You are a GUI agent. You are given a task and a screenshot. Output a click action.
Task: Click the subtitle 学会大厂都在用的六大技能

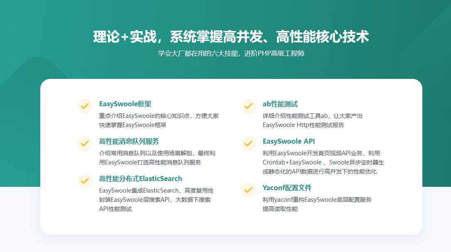pyautogui.click(x=231, y=54)
